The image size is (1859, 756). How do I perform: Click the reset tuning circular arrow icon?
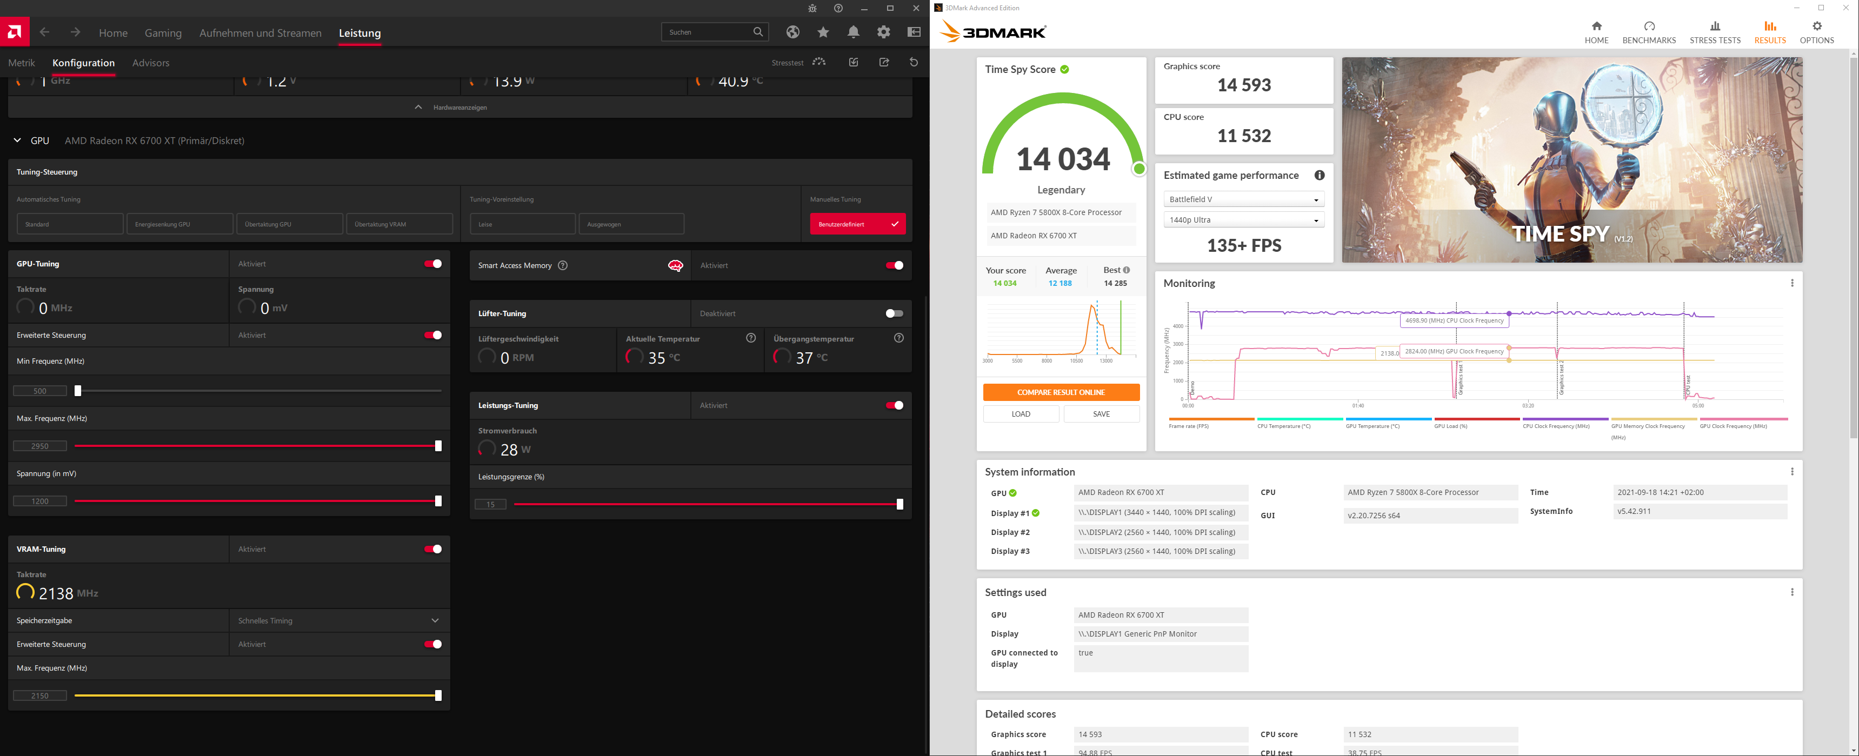pyautogui.click(x=914, y=62)
